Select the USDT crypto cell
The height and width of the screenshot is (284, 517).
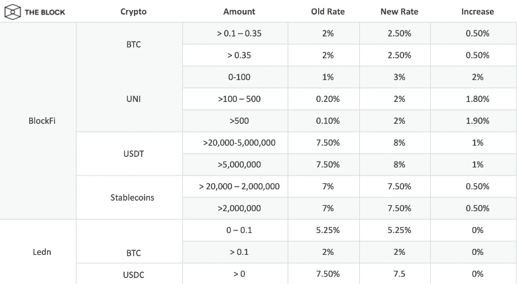coord(133,154)
